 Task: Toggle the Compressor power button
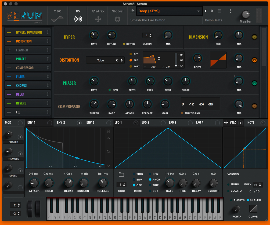pyautogui.click(x=254, y=106)
